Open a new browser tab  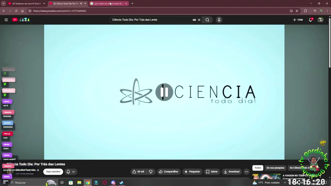coord(132,4)
